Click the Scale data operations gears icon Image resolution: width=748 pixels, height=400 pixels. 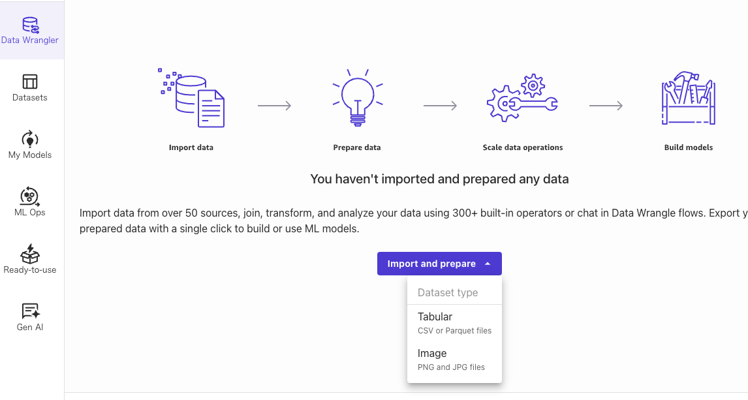522,99
